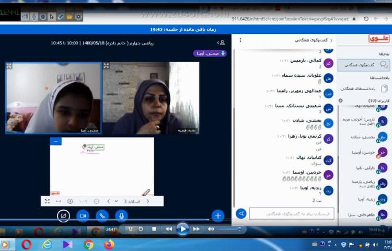This screenshot has width=392, height=251.
Task: Zoom in the slide with plus icon
Action: tap(70, 201)
